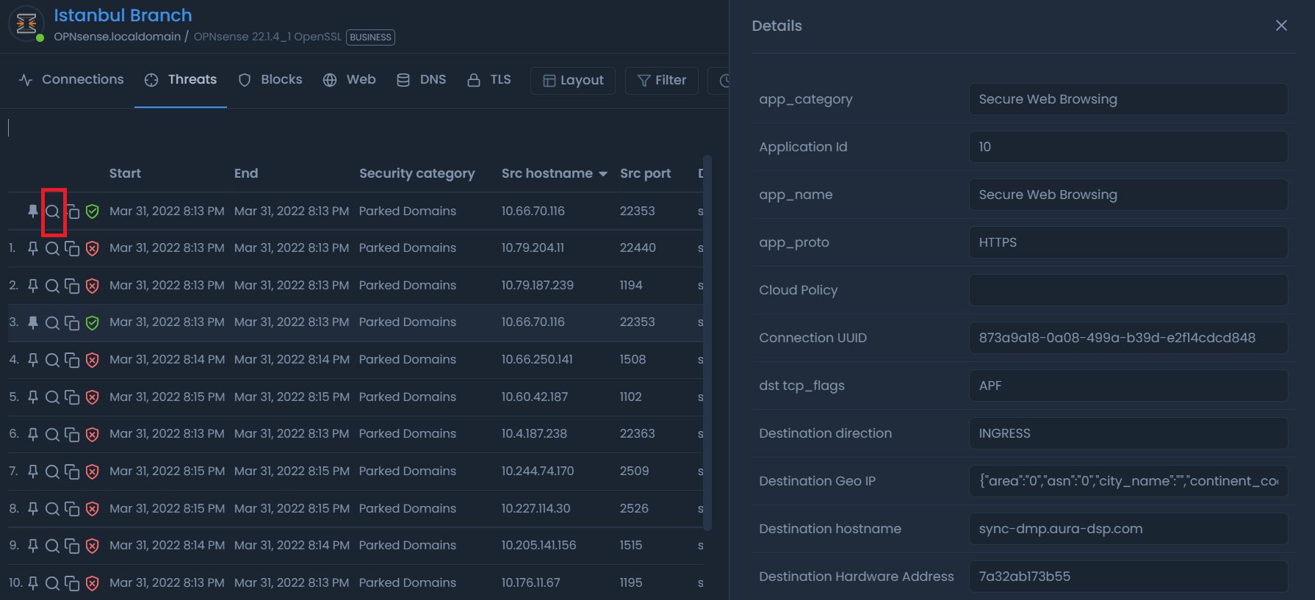
Task: Pin the row with source 10.4.187.238
Action: 33,434
